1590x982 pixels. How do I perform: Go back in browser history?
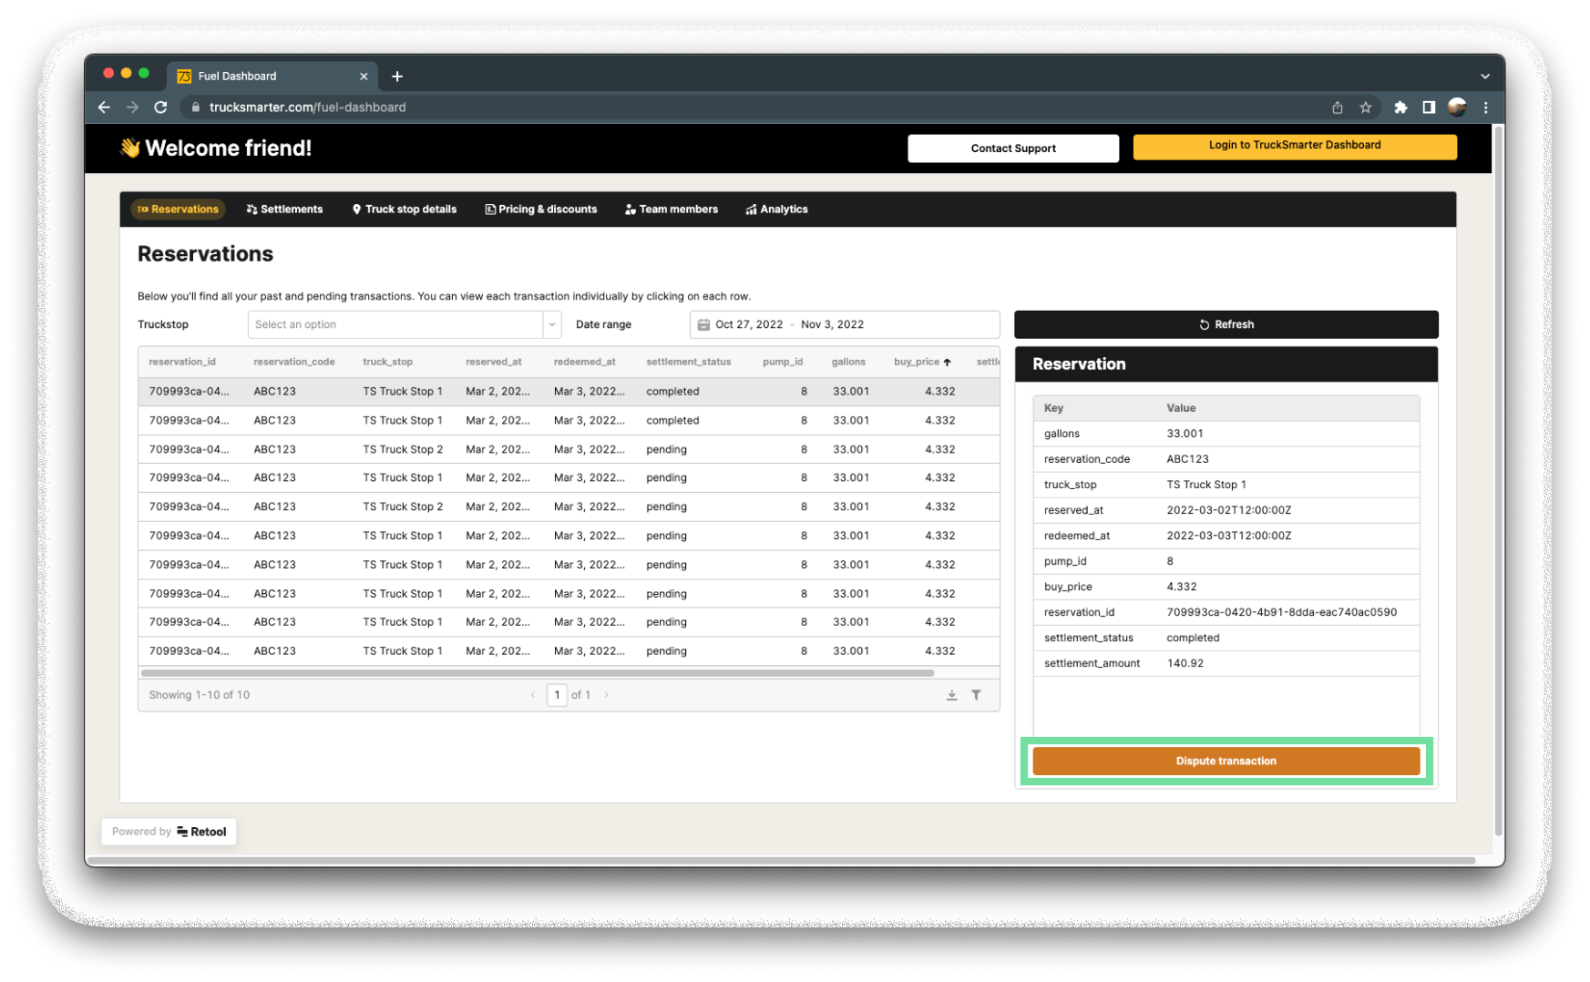coord(104,107)
